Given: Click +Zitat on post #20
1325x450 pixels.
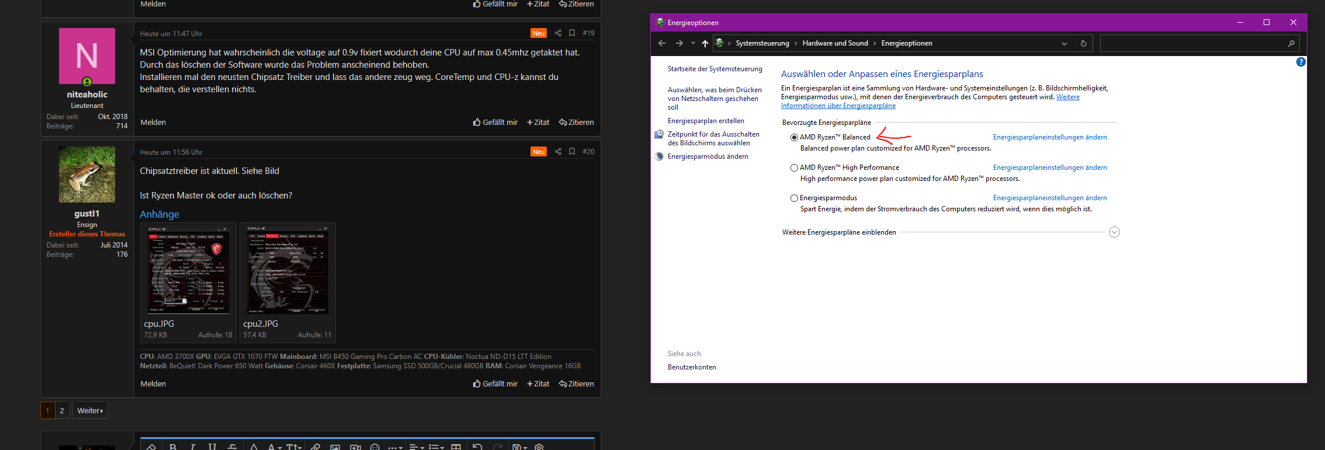Looking at the screenshot, I should [538, 383].
